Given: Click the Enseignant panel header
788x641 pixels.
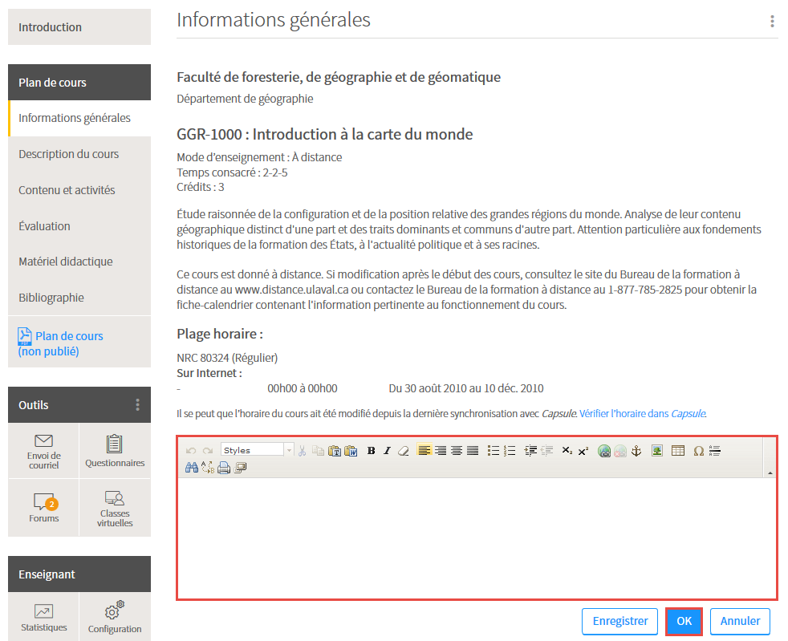Looking at the screenshot, I should (79, 574).
